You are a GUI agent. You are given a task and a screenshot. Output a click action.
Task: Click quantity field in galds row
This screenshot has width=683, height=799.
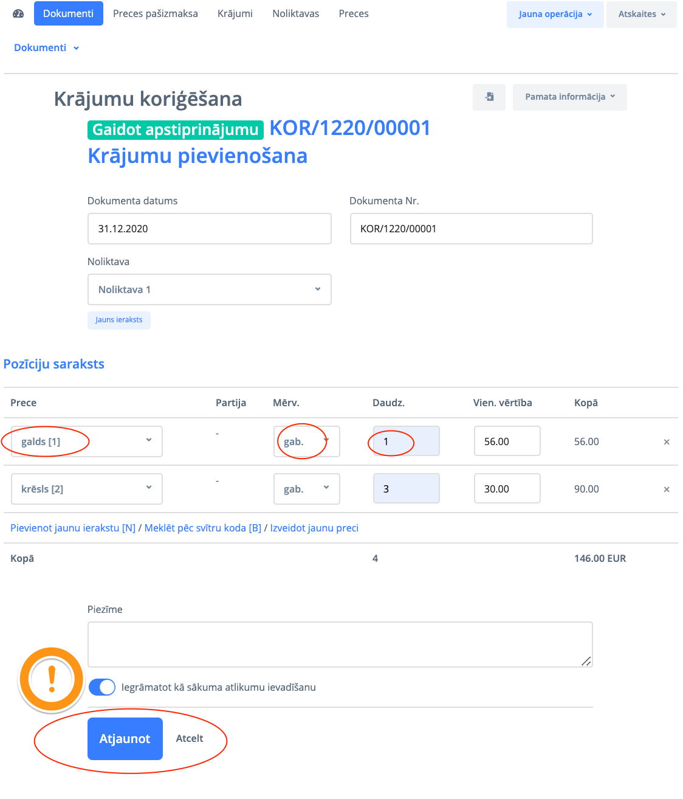[x=407, y=441]
